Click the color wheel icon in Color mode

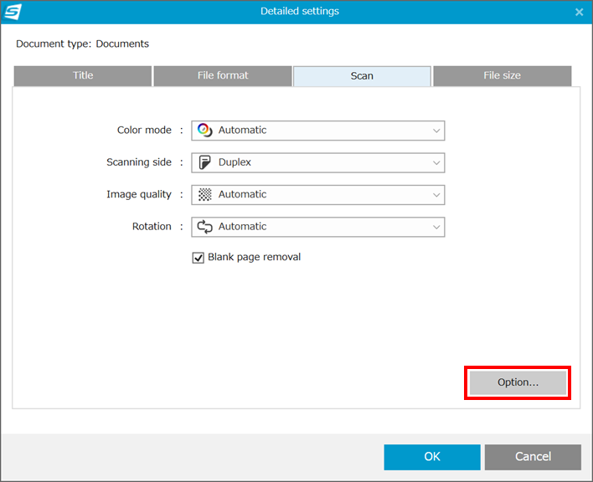[x=204, y=131]
